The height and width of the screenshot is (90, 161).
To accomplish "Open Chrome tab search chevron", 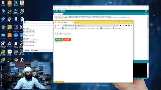I will [x=120, y=22].
